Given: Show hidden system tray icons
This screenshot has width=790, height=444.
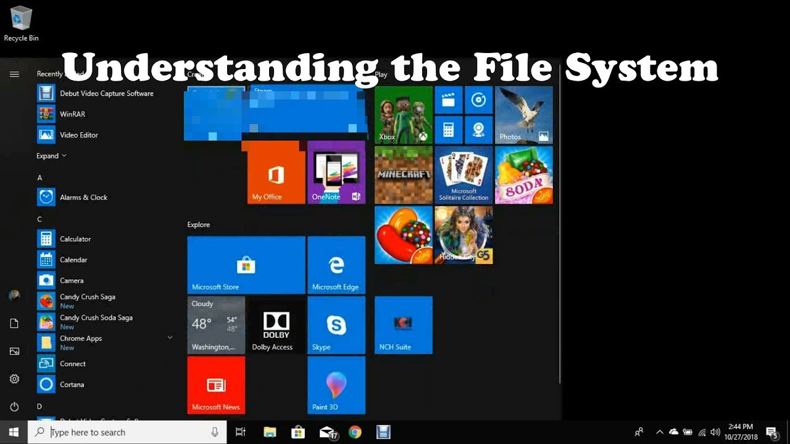Looking at the screenshot, I should [659, 432].
